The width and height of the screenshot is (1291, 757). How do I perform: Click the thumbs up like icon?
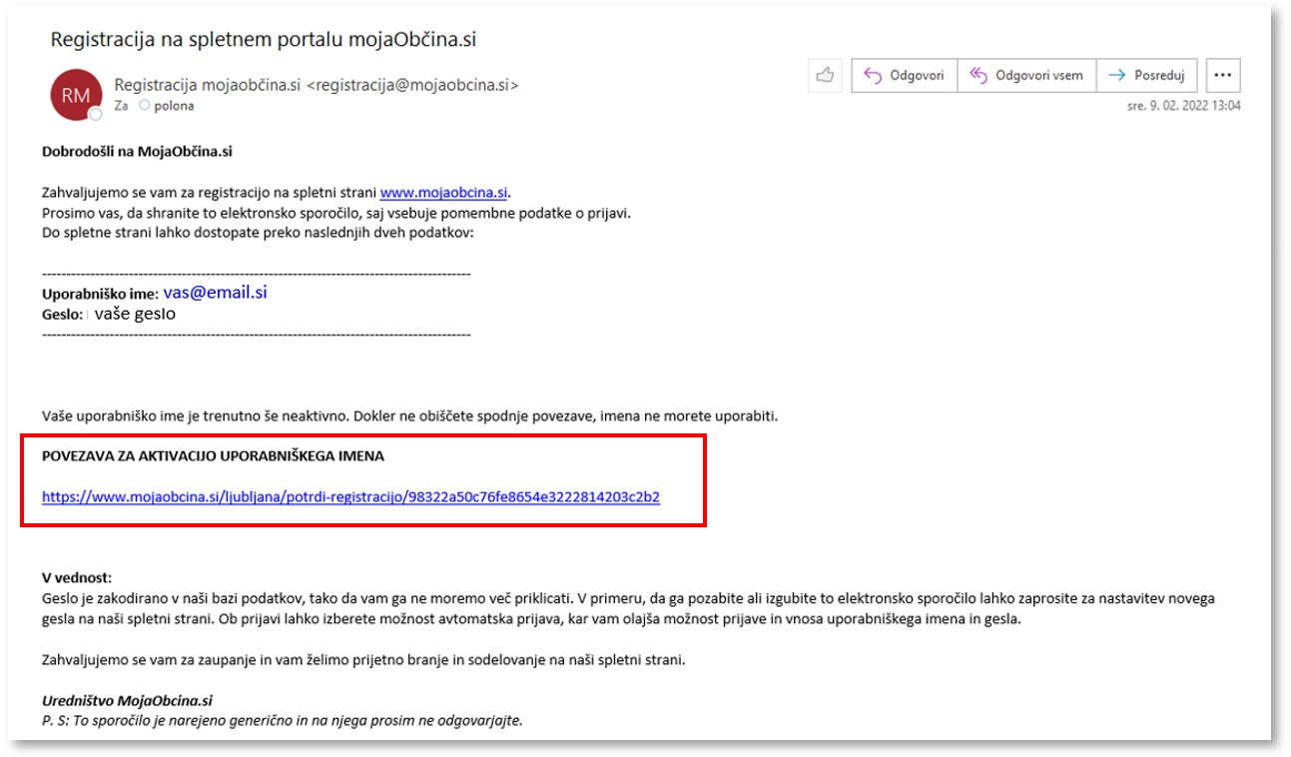tap(825, 75)
